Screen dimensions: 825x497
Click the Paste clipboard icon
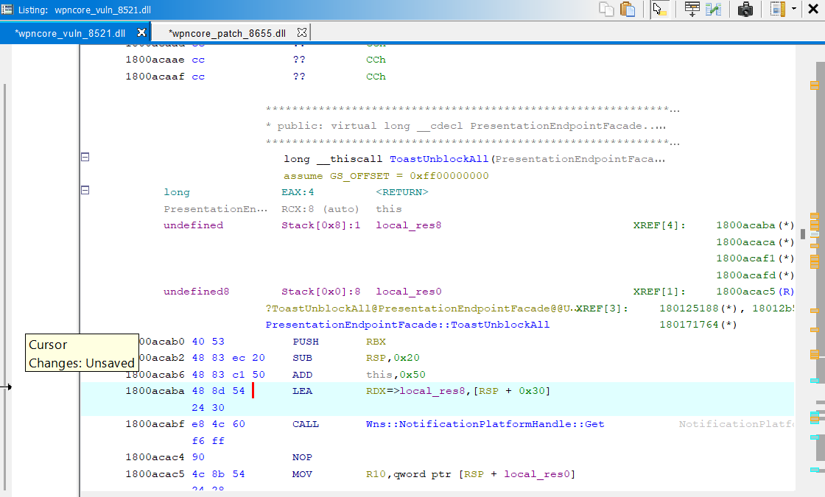click(628, 10)
